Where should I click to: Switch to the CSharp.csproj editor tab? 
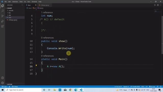45,5
